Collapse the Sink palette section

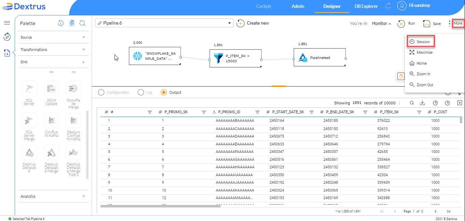[x=53, y=62]
